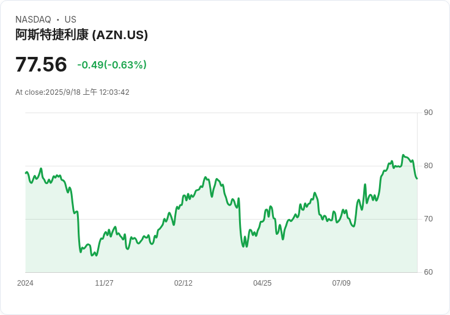Click the 70 price axis label
Image resolution: width=450 pixels, height=315 pixels.
(428, 219)
